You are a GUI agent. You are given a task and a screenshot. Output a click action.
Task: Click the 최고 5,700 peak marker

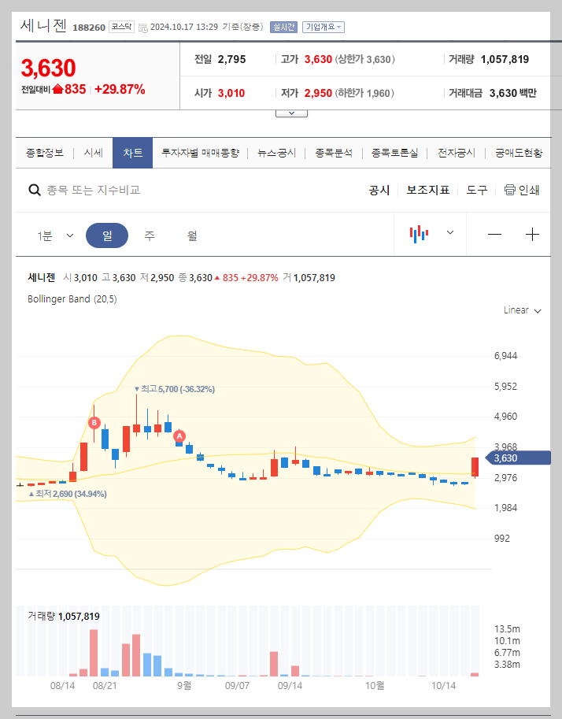(138, 389)
